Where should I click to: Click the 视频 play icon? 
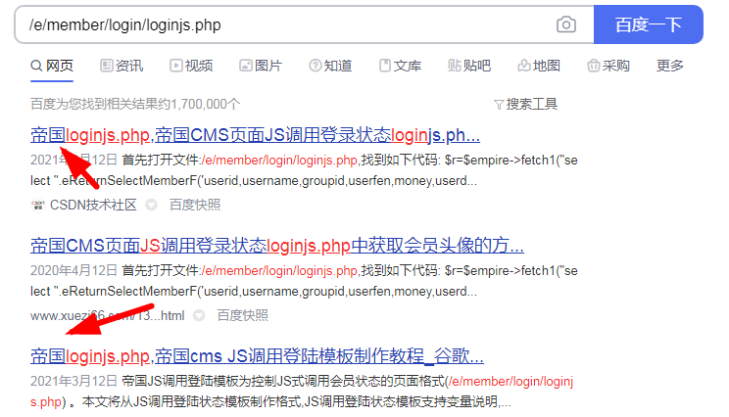click(x=175, y=66)
